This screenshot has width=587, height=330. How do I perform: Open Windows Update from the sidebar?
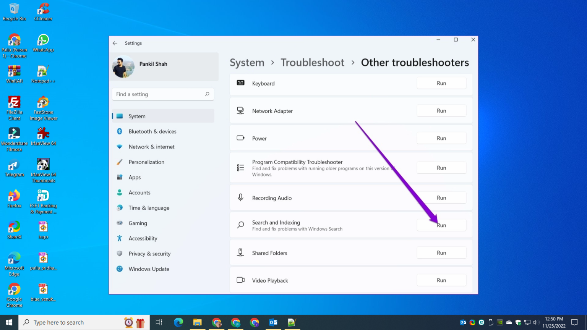(x=149, y=269)
